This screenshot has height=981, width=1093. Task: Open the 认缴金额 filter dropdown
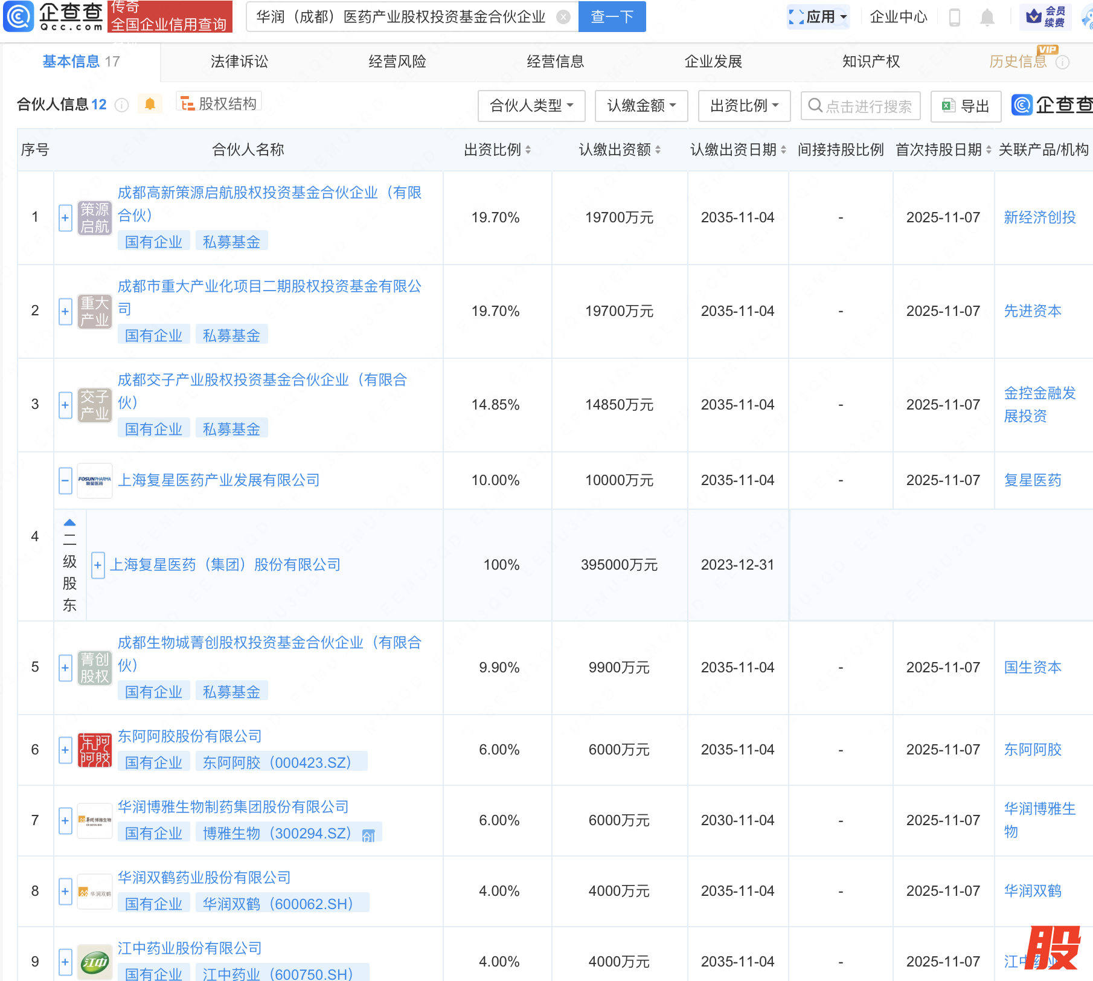[641, 106]
